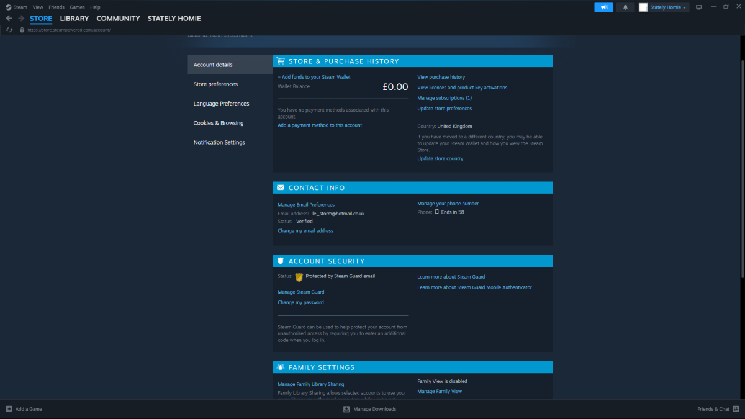The image size is (745, 419).
Task: Click the Add a Game plus icon
Action: pyautogui.click(x=9, y=409)
